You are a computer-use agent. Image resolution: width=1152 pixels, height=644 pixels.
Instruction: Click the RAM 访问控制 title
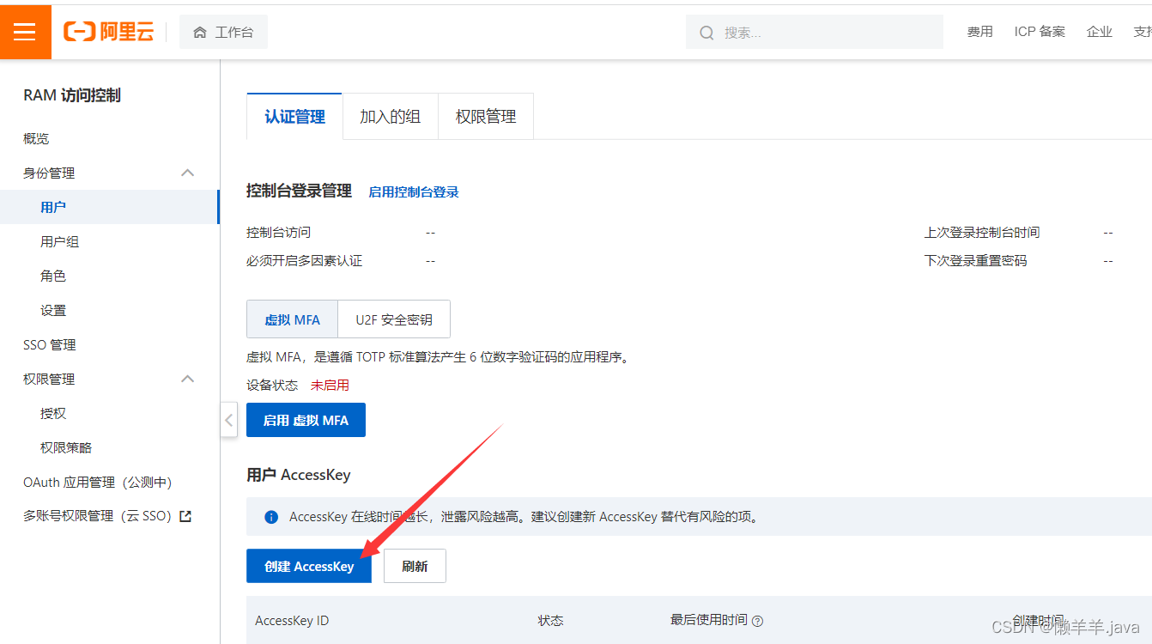point(72,95)
